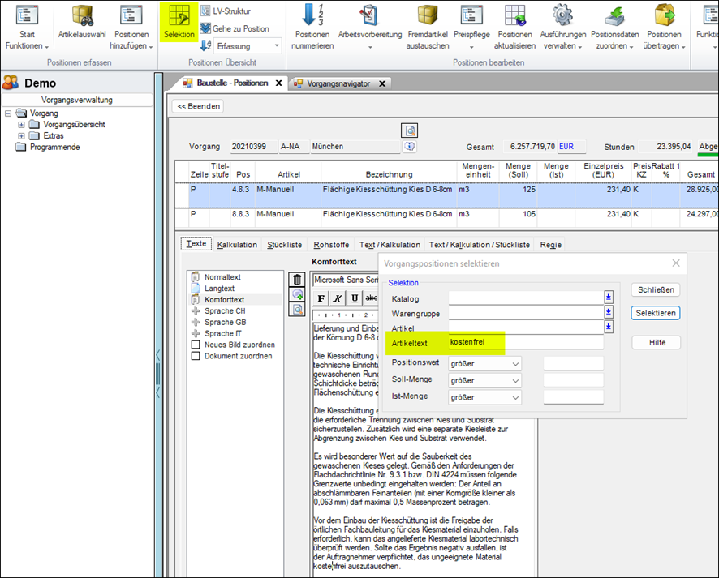
Task: Check the Dokument zuordnen checkbox
Action: tap(196, 356)
